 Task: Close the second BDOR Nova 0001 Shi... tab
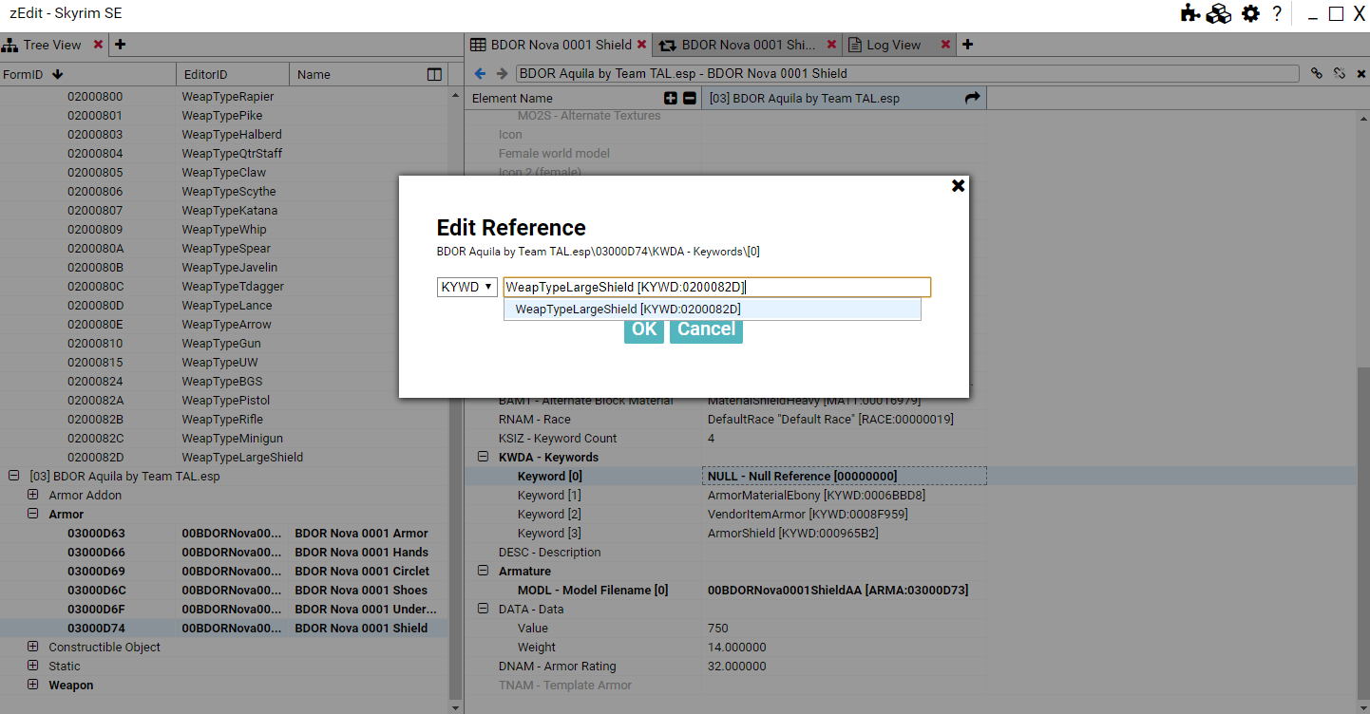click(832, 45)
